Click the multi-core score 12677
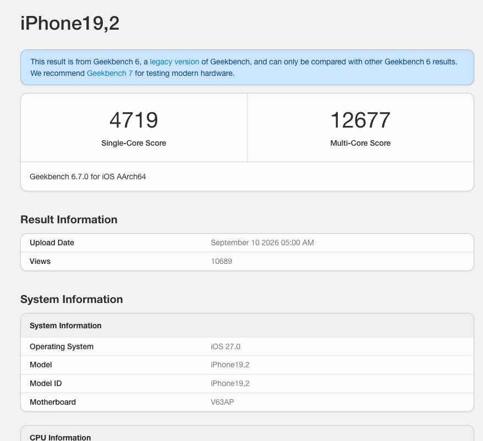The height and width of the screenshot is (441, 483). [x=360, y=120]
